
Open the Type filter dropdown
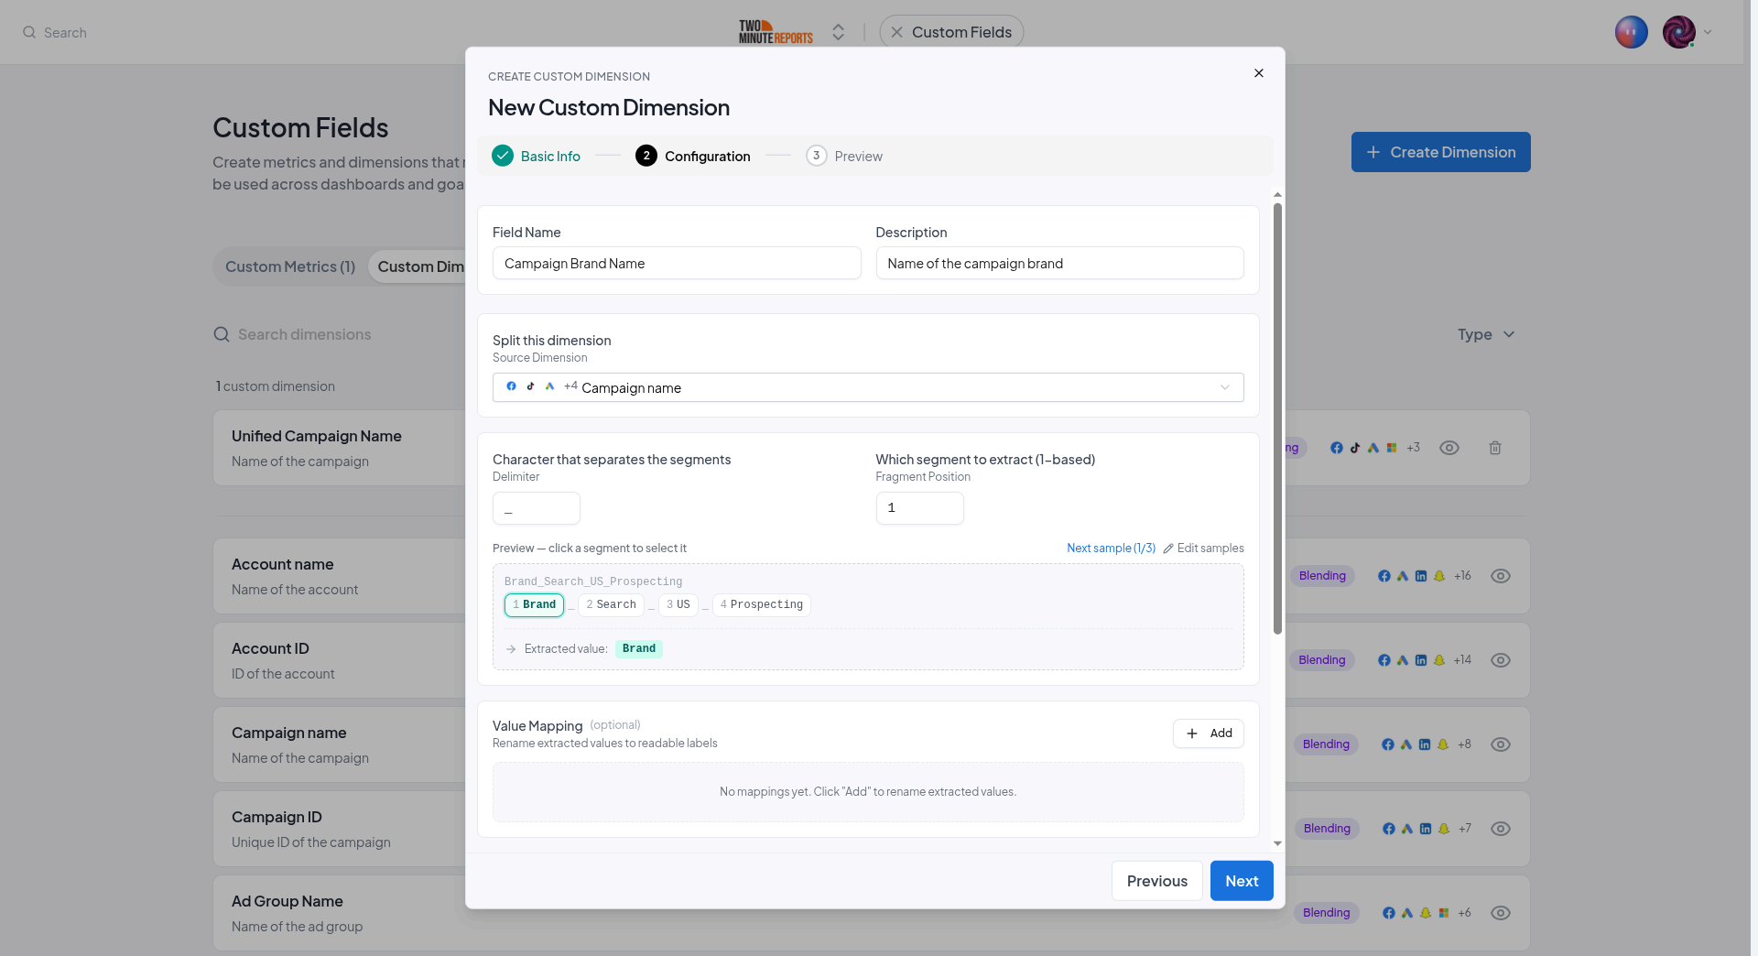pyautogui.click(x=1486, y=334)
